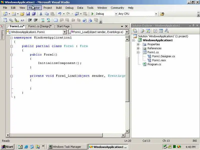Click Properties icon in Solution Explorer toolbar
The image size is (200, 150).
(135, 31)
